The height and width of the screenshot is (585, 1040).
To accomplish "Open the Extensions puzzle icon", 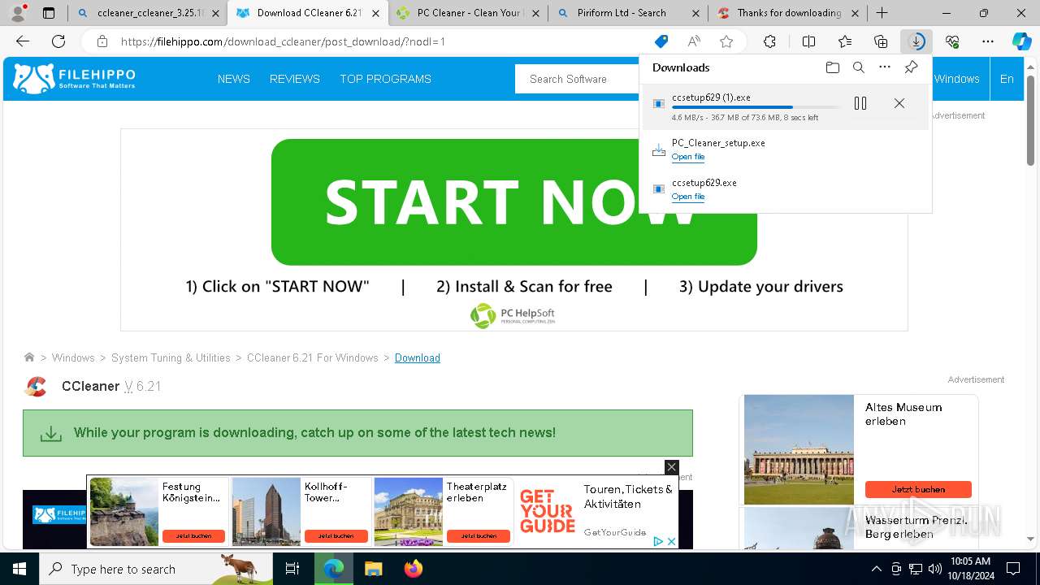I will point(769,41).
